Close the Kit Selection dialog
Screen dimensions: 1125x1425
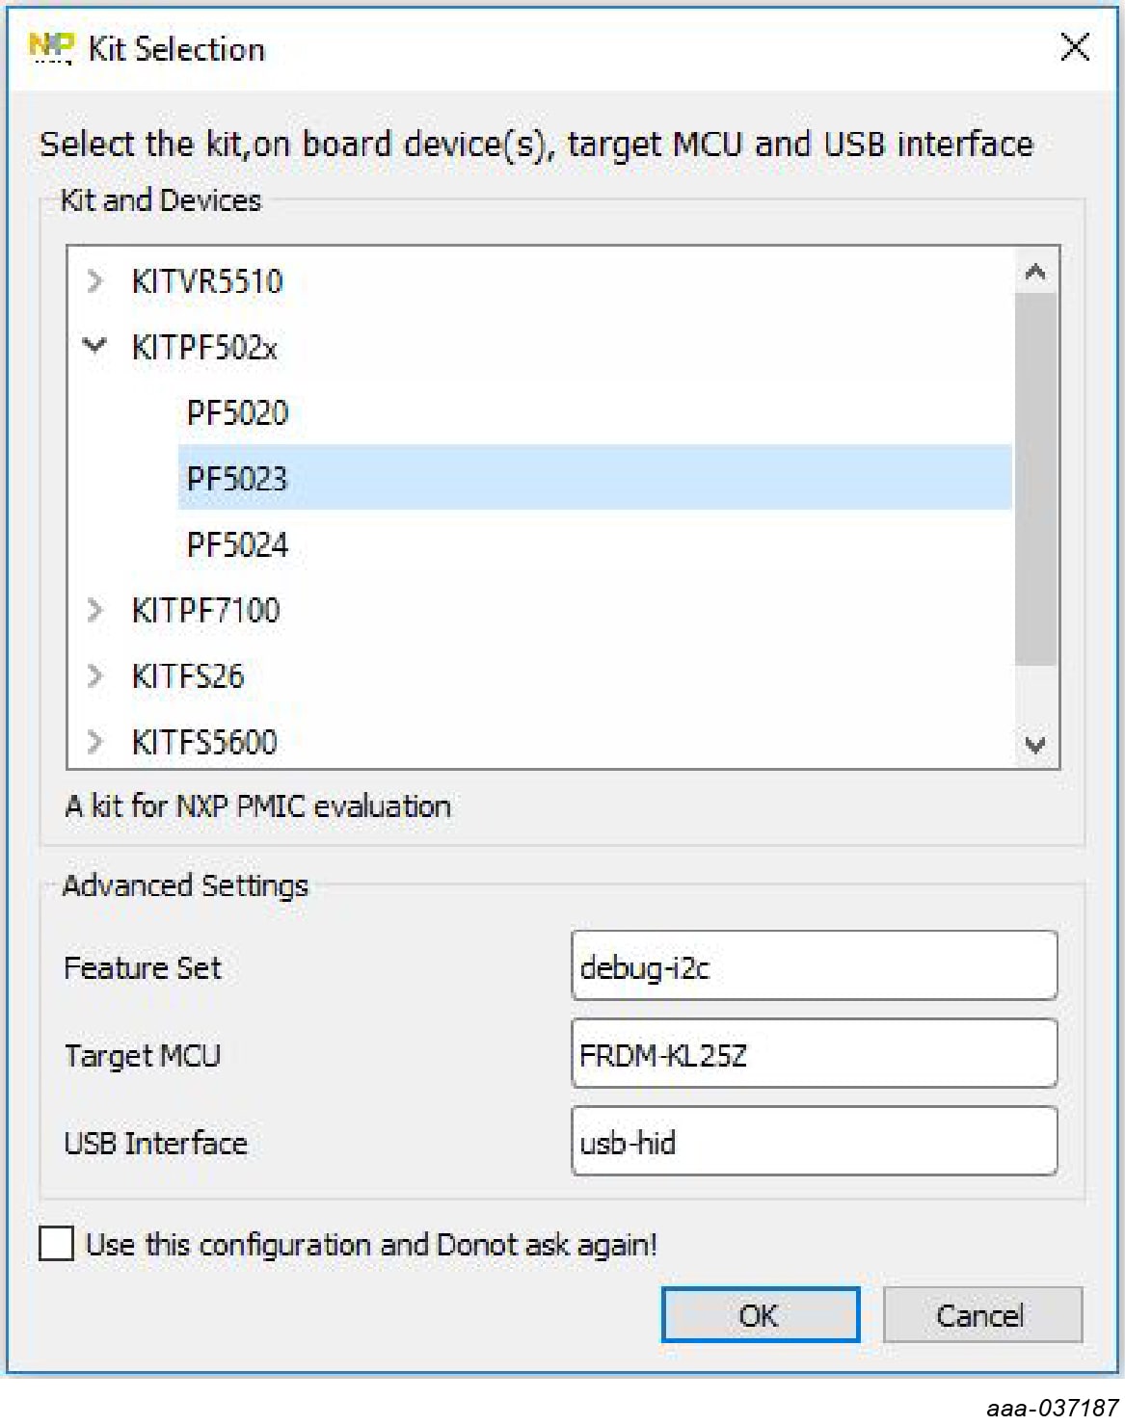click(x=1074, y=46)
